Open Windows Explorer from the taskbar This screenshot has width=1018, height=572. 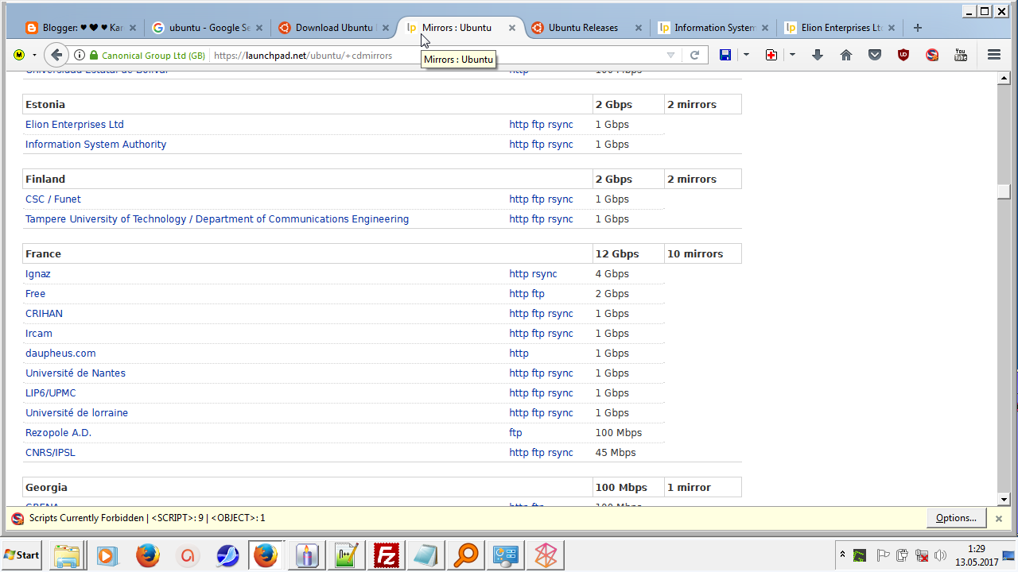point(67,555)
